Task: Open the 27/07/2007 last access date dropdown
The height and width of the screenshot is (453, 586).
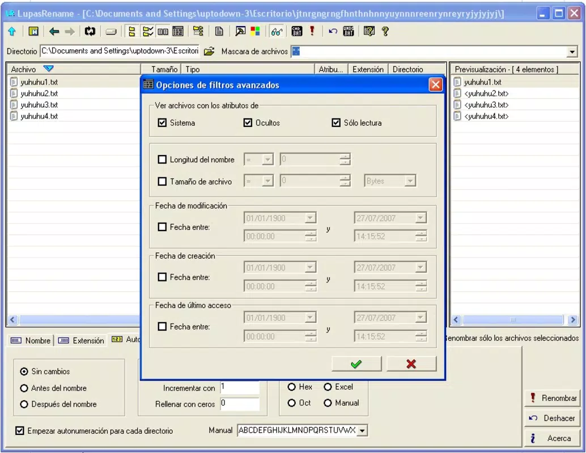Action: pyautogui.click(x=421, y=318)
